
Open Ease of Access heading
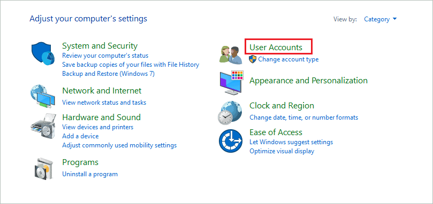(x=276, y=132)
